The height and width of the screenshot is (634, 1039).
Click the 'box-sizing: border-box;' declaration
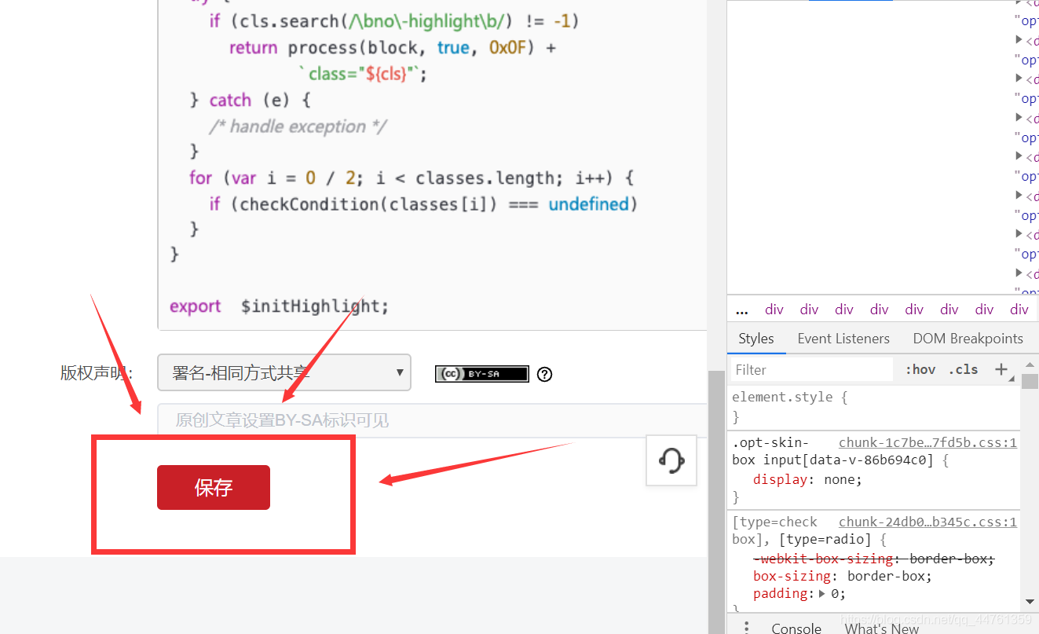pyautogui.click(x=842, y=576)
